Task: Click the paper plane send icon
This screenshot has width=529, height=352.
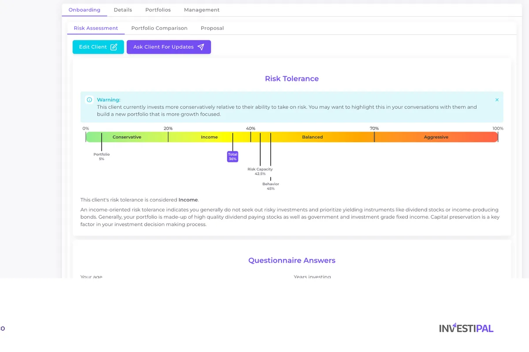Action: pyautogui.click(x=201, y=47)
